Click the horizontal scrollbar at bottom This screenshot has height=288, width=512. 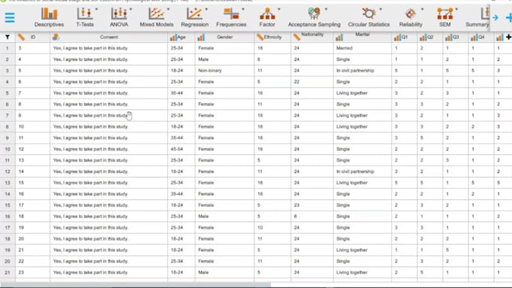(x=136, y=285)
